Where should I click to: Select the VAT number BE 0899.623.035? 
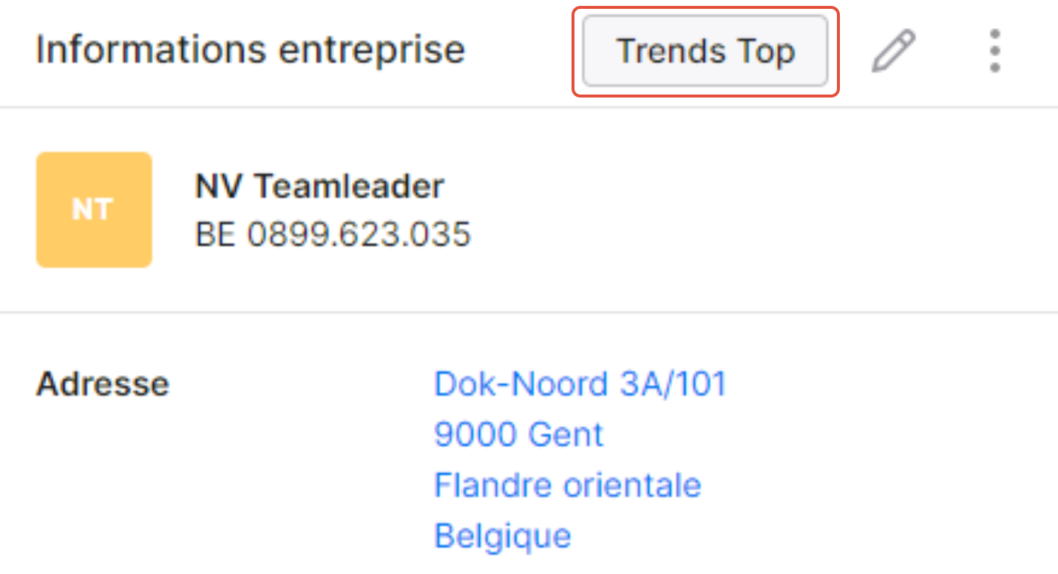tap(333, 235)
